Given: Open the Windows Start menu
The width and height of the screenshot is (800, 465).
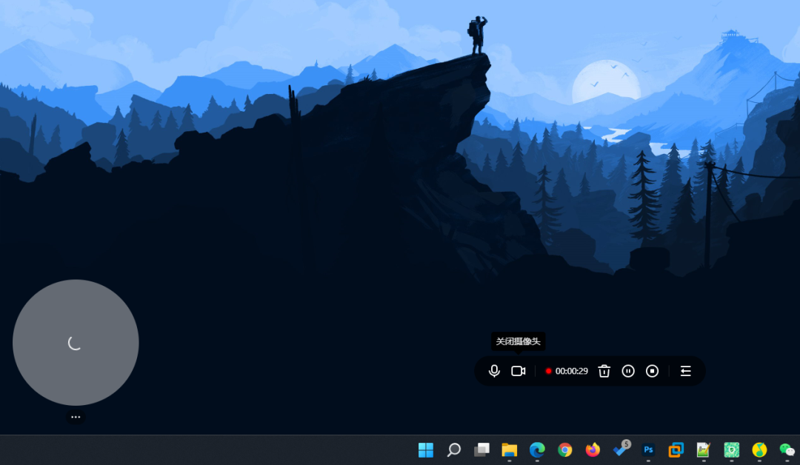Looking at the screenshot, I should pos(425,449).
